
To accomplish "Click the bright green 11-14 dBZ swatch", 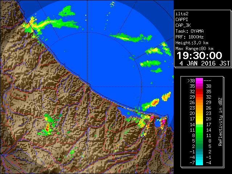I will [199, 130].
